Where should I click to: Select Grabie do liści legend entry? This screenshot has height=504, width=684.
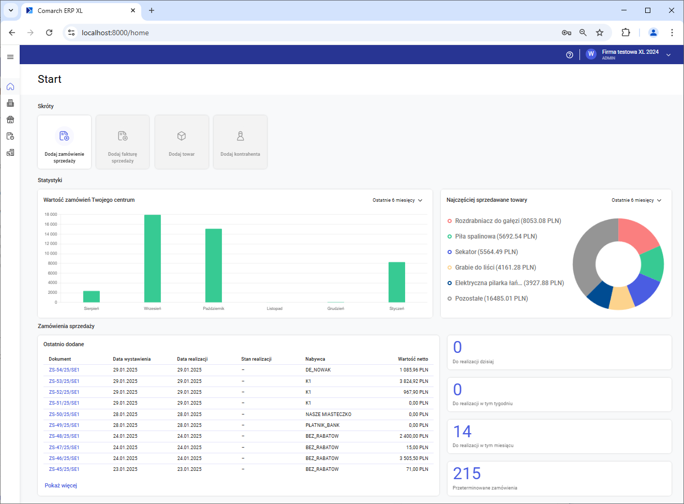point(492,268)
